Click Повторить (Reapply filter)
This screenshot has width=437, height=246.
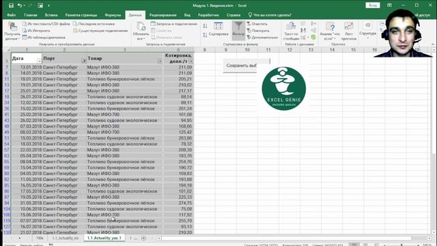coord(258,31)
